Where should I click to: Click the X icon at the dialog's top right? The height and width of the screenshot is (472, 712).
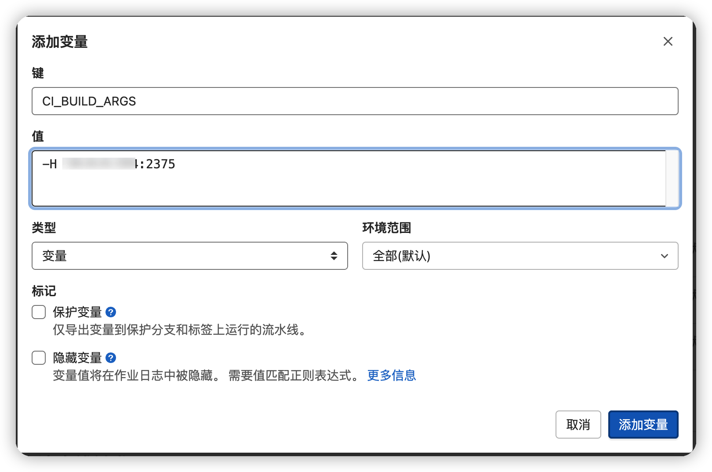[668, 41]
